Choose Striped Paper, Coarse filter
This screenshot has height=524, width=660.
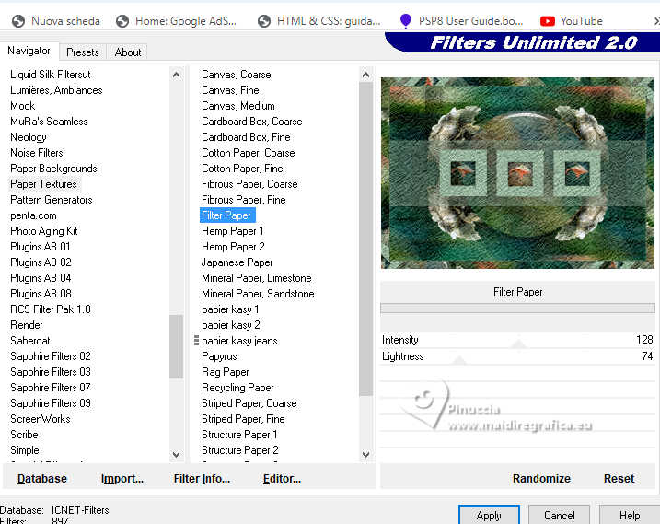(x=249, y=403)
